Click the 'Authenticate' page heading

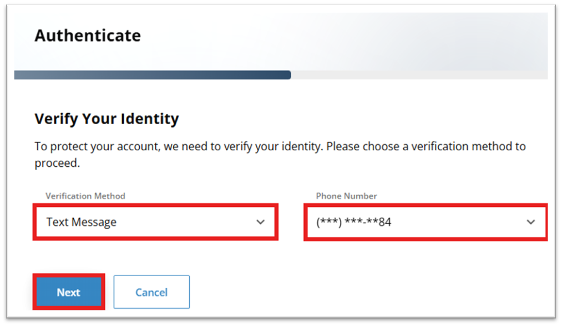tap(88, 36)
